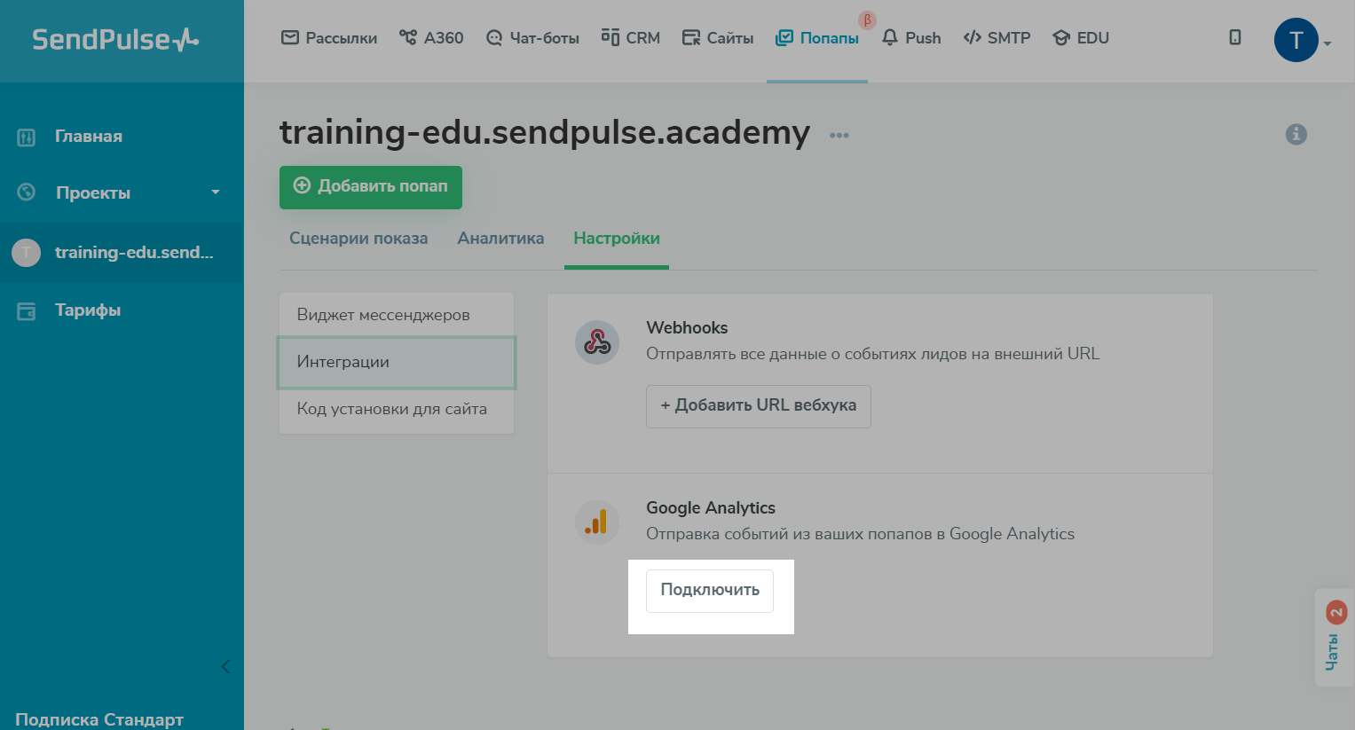Open the Push section
The image size is (1355, 730).
tap(911, 38)
